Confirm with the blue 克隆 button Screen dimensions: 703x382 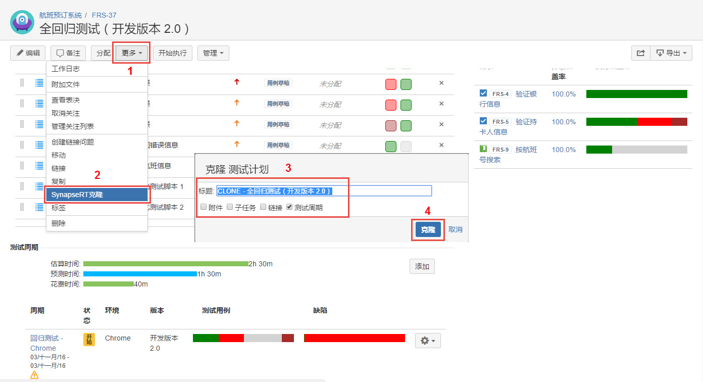point(428,229)
